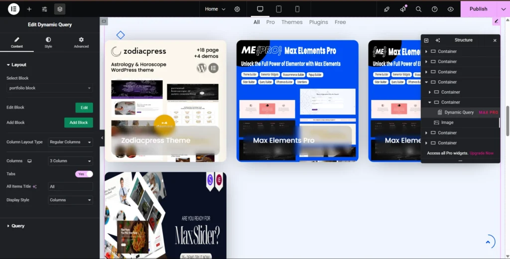
Task: Click the Add Block button
Action: pyautogui.click(x=79, y=123)
